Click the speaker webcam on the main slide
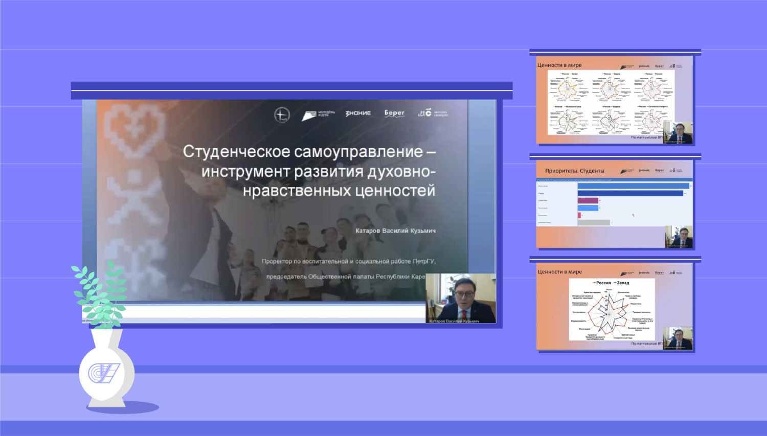 point(461,299)
